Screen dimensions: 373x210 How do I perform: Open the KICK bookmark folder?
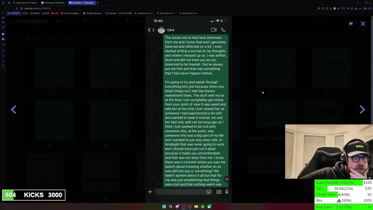46,13
